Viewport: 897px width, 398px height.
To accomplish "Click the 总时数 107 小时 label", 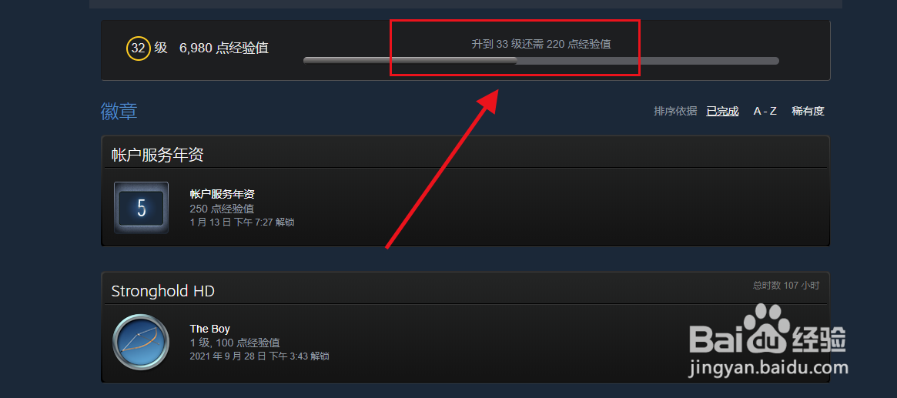I will [786, 286].
